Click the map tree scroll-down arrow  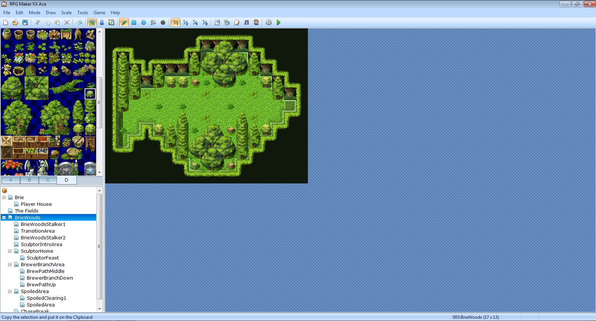tap(100, 309)
